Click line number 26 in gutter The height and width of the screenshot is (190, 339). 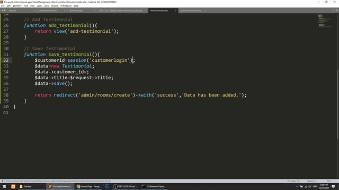[6, 25]
